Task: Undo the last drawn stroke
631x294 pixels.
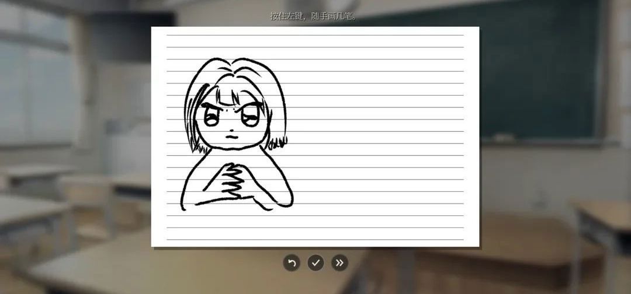Action: [292, 263]
